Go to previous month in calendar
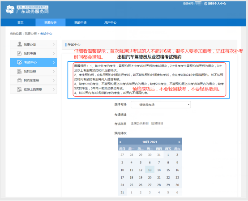248x201 pixels. click(120, 142)
